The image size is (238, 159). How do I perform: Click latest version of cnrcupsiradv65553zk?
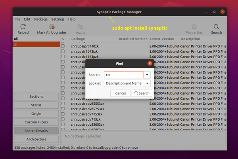164,104
